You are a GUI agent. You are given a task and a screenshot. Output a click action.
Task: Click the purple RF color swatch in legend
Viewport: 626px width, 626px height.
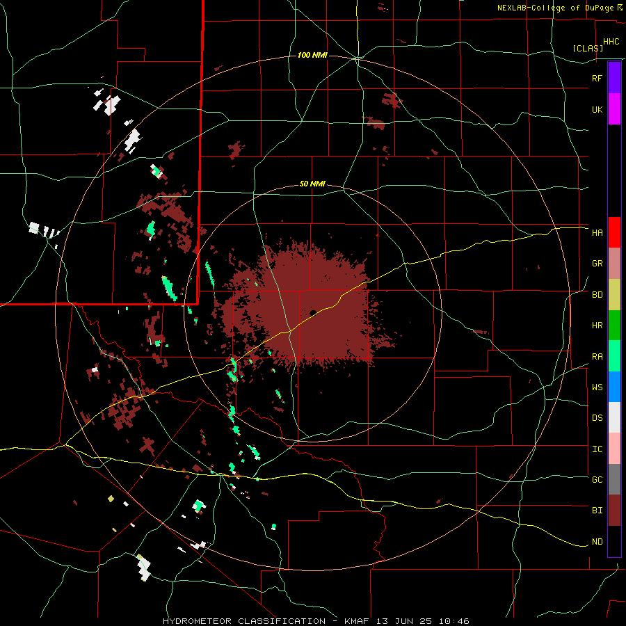614,78
